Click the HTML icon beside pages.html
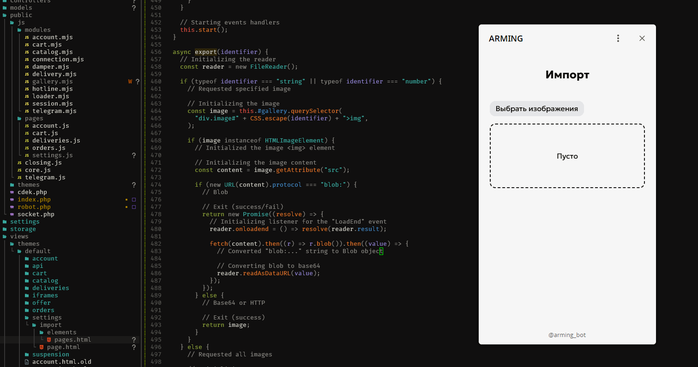Viewport: 698px width, 367px height. pos(49,340)
